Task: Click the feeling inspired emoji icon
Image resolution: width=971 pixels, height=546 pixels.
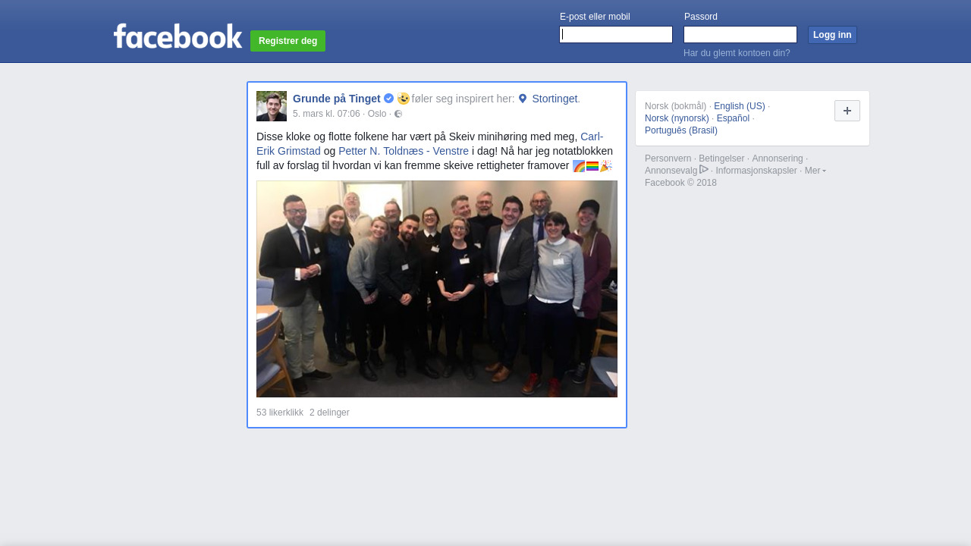Action: click(403, 99)
